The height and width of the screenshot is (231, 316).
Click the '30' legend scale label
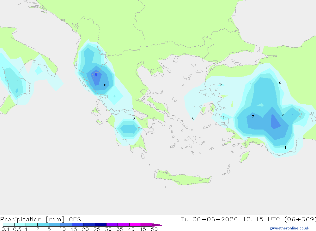108,229
